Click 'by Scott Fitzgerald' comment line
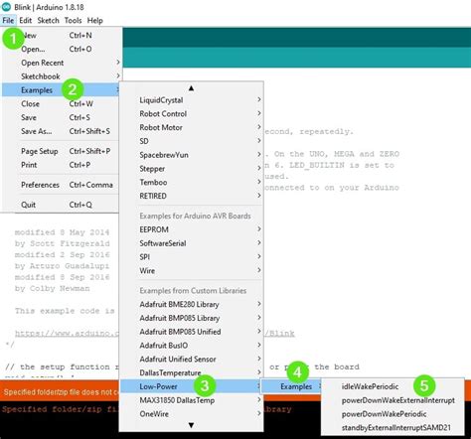 pos(62,243)
